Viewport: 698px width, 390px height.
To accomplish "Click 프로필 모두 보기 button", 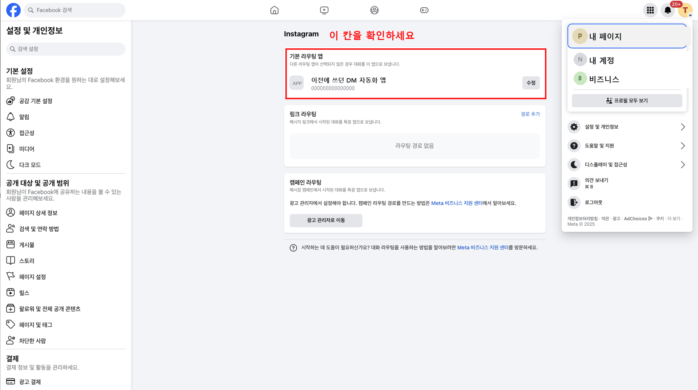I will [x=627, y=101].
